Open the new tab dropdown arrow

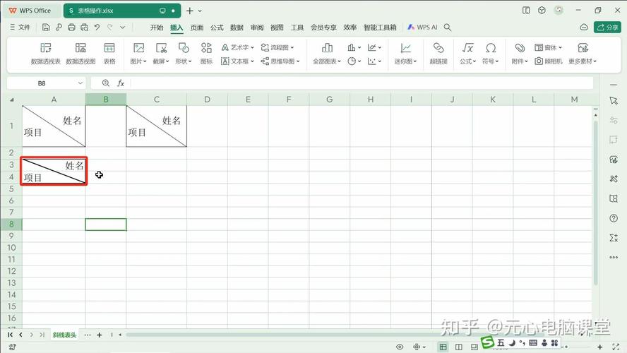[200, 11]
